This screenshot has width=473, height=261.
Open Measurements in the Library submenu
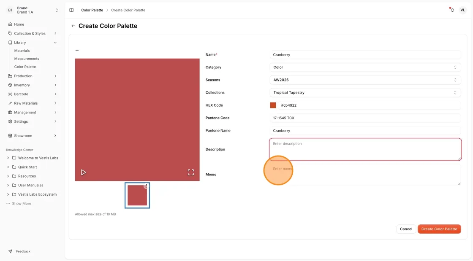coord(27,59)
